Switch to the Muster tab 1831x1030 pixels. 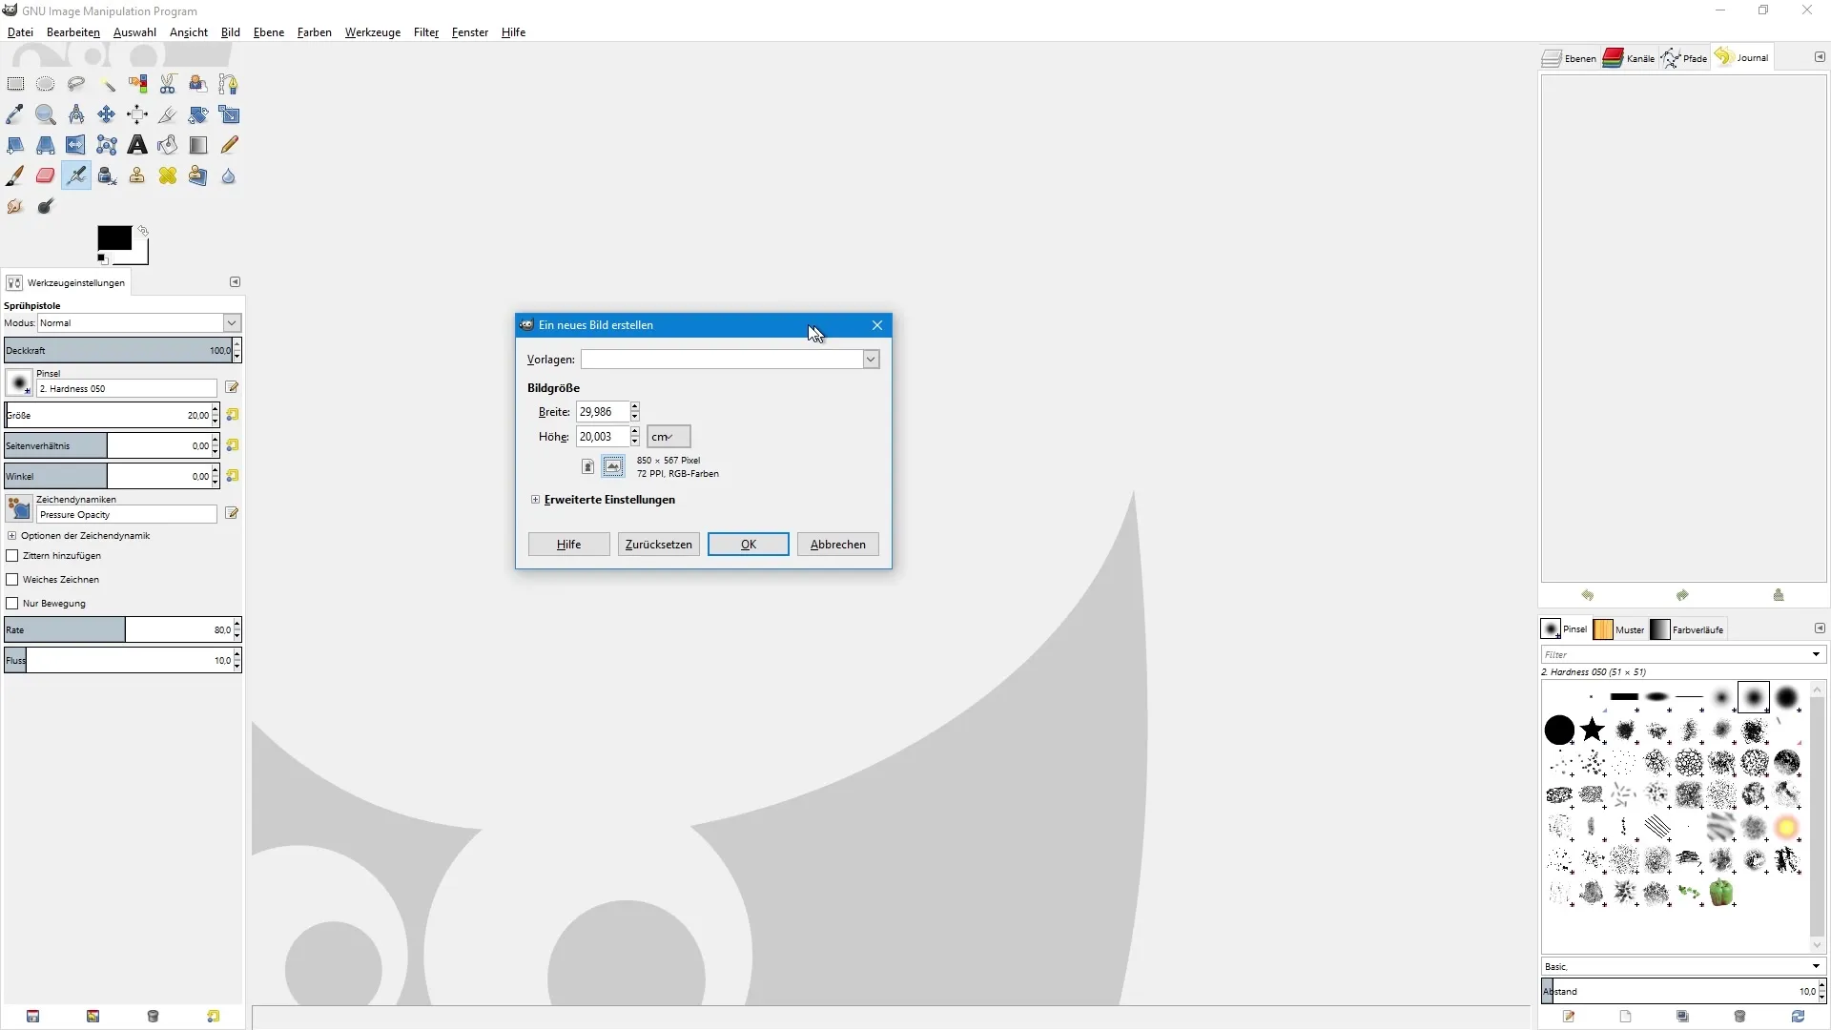pos(1619,629)
